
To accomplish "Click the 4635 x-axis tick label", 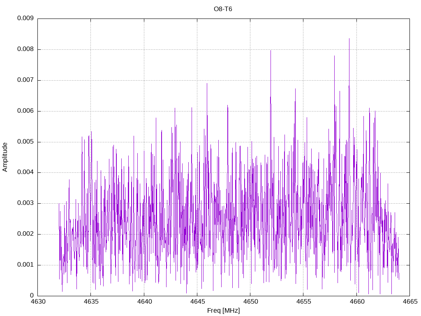I will coord(91,302).
